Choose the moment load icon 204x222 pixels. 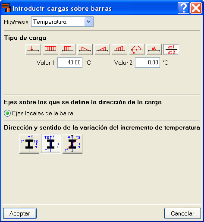coord(137,50)
